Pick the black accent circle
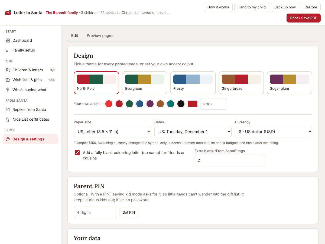Screen dimensions: 325x244 pos(181,104)
